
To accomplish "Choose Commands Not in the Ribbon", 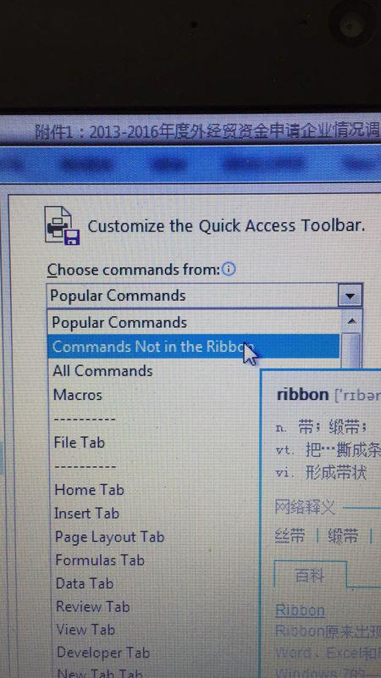I will tap(194, 347).
